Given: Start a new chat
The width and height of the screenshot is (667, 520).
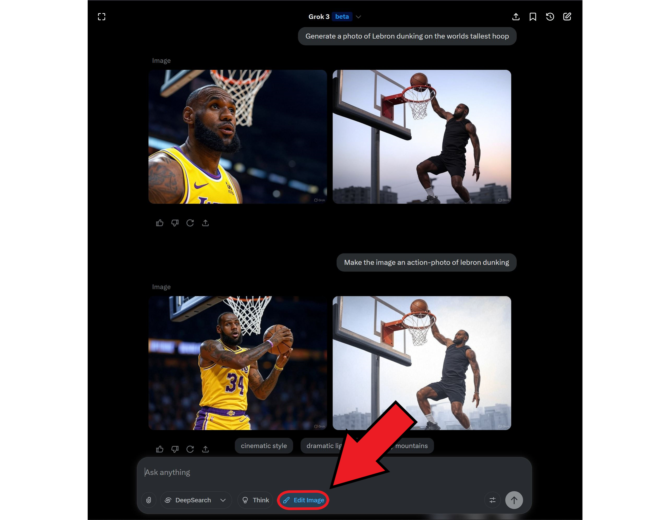Looking at the screenshot, I should point(567,16).
